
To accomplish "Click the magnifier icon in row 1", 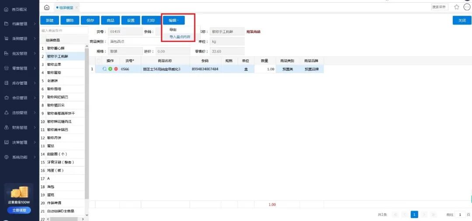I will click(x=104, y=69).
